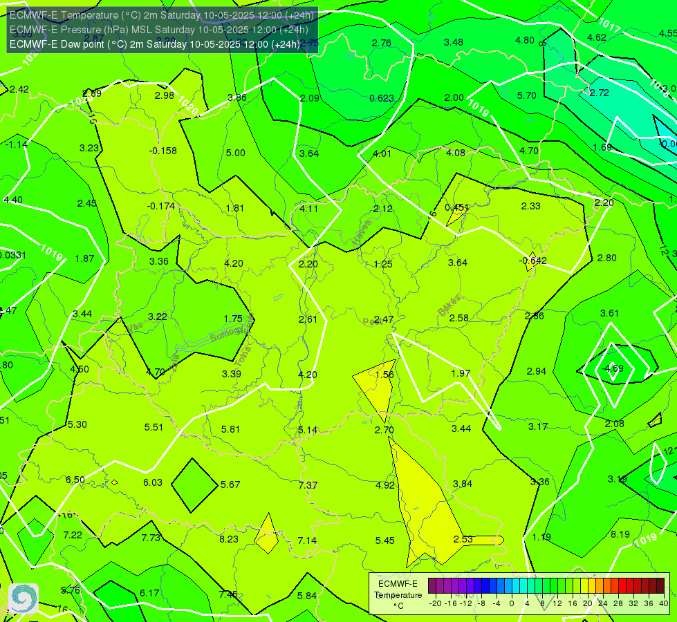
Task: Click the dew point value 2.61
Action: pos(308,319)
